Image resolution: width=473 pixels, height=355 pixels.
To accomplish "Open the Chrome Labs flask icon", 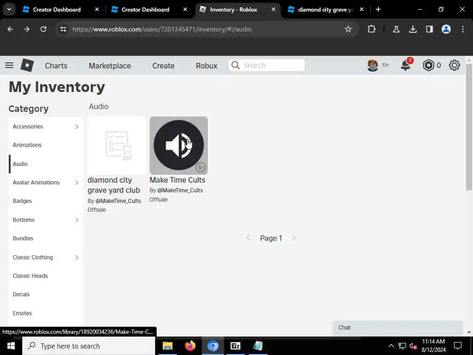I will 396,29.
